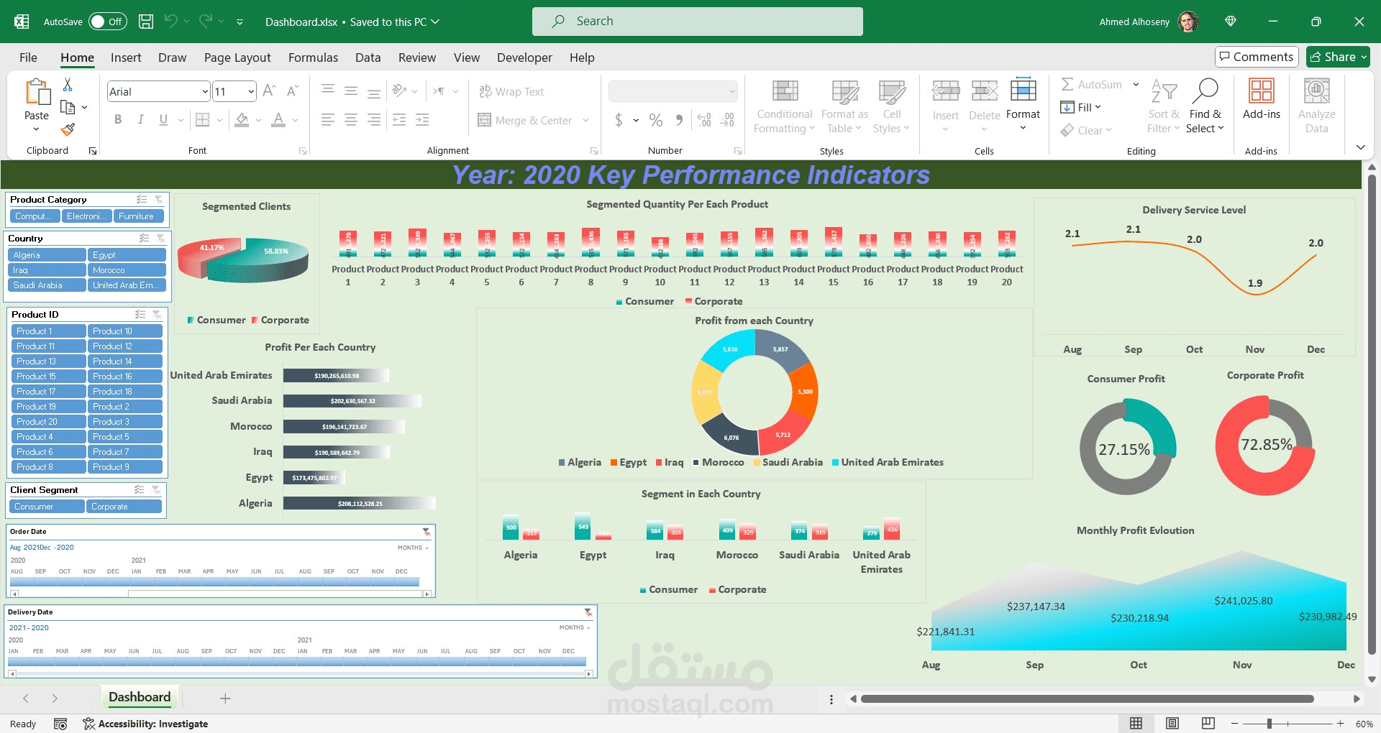
Task: Click Accessibility: Investigate in status bar
Action: (145, 724)
